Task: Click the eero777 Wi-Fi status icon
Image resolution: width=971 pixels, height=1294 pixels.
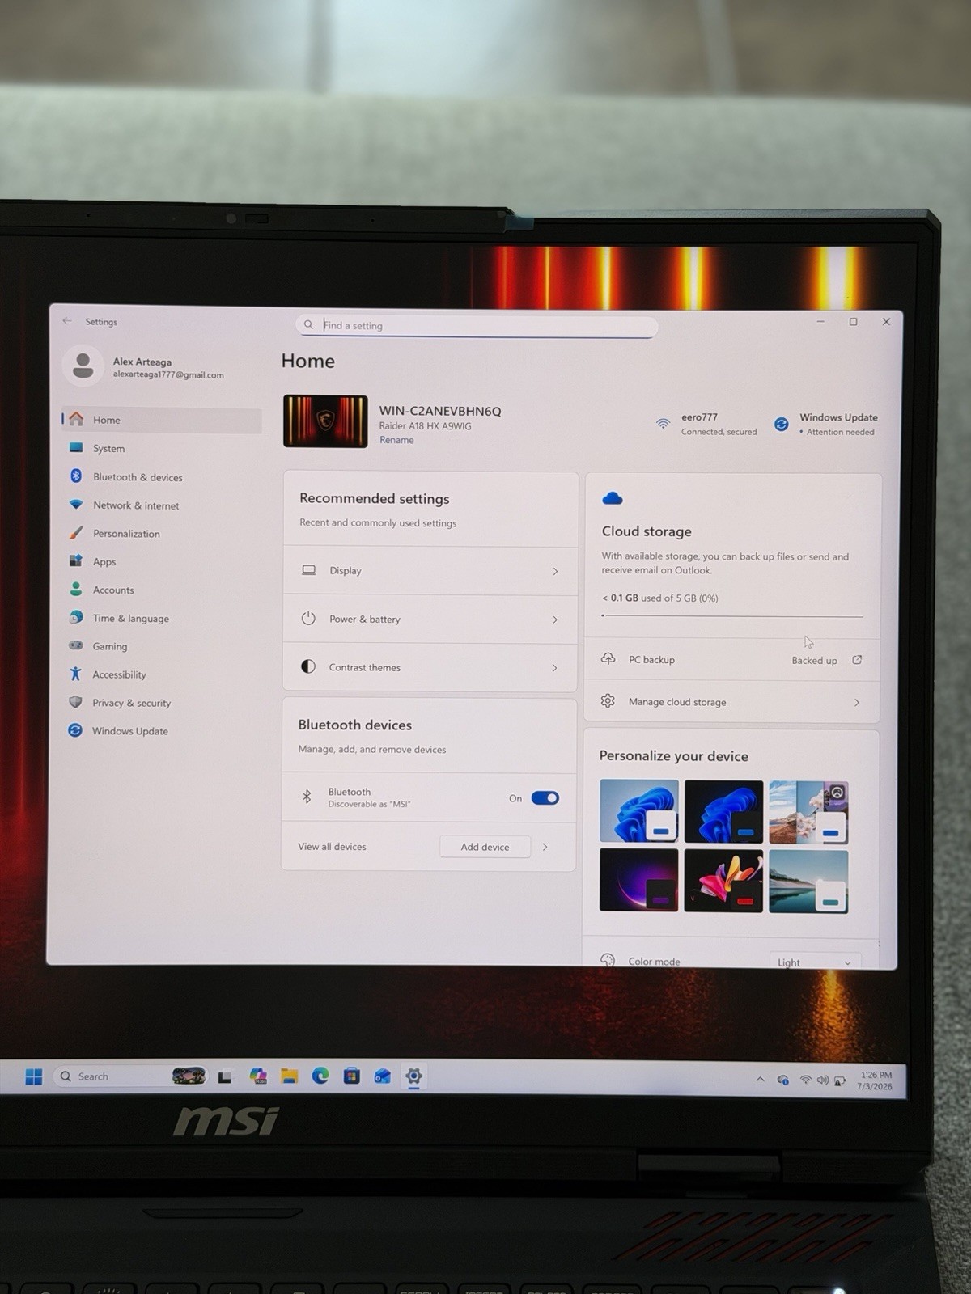Action: click(x=663, y=424)
